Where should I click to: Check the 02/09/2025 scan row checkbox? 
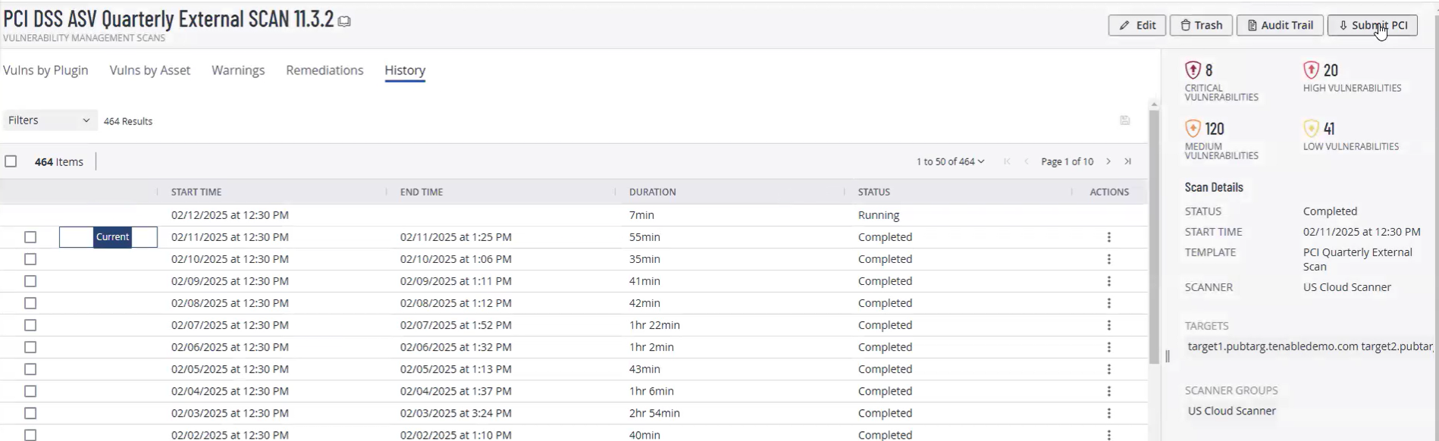click(30, 281)
